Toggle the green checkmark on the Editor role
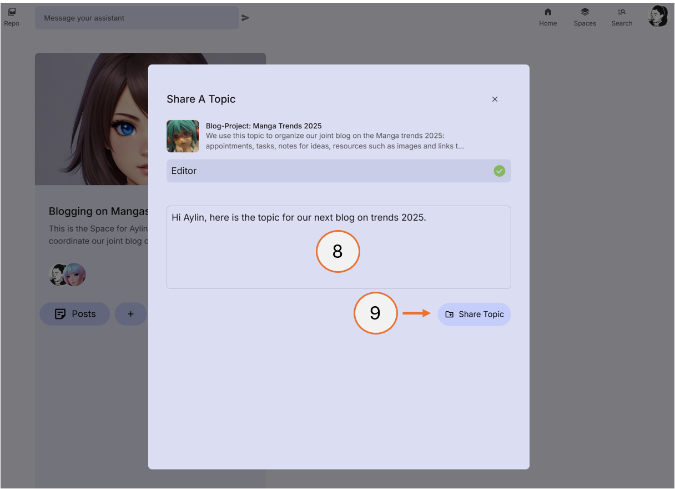 pyautogui.click(x=499, y=171)
